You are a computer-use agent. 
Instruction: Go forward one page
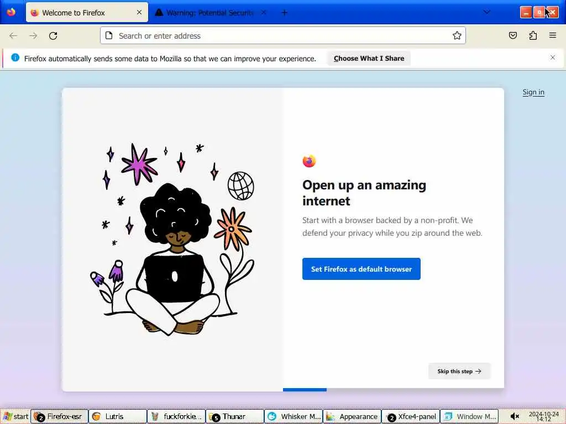[x=33, y=36]
